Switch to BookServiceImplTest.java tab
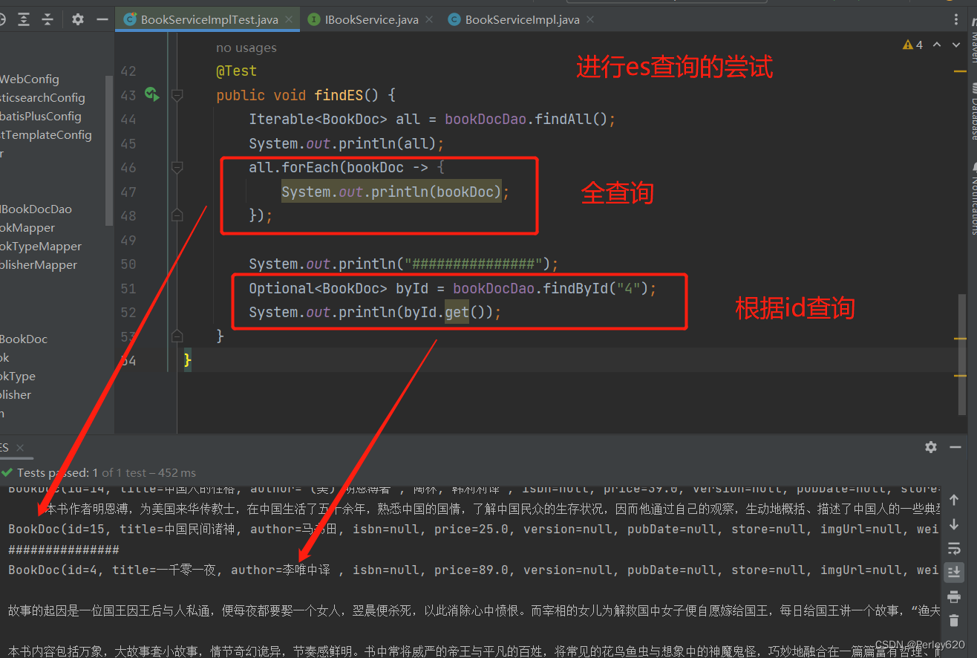This screenshot has height=658, width=977. [209, 20]
